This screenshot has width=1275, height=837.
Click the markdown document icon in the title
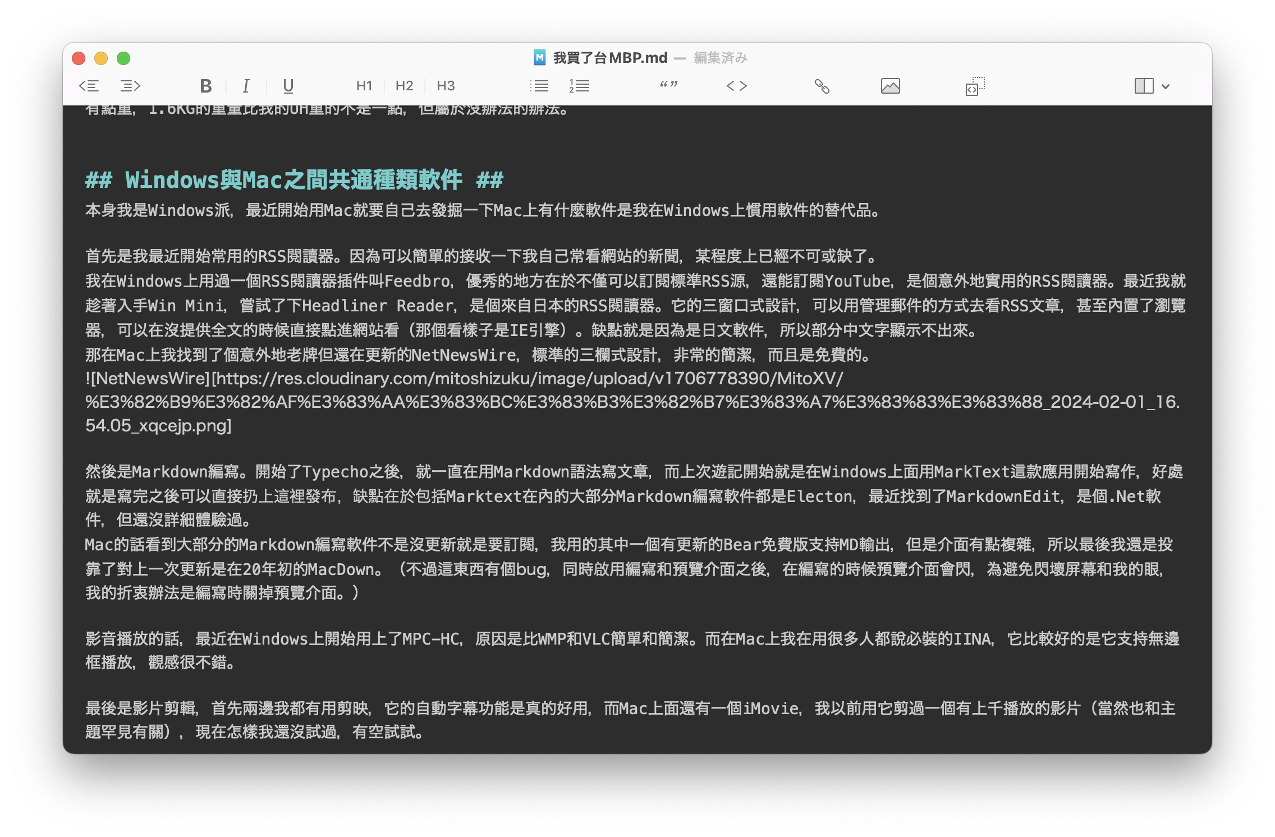pyautogui.click(x=539, y=57)
